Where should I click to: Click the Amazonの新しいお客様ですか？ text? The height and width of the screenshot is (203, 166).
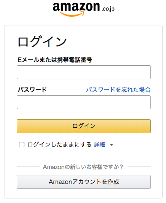click(x=83, y=167)
